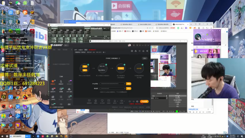Click the scissors screenshot icon in the browser toolbar
This screenshot has height=138, width=245.
[x=182, y=28]
